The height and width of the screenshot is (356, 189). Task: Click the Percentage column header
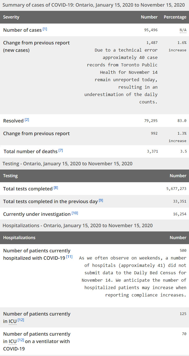[x=175, y=17]
